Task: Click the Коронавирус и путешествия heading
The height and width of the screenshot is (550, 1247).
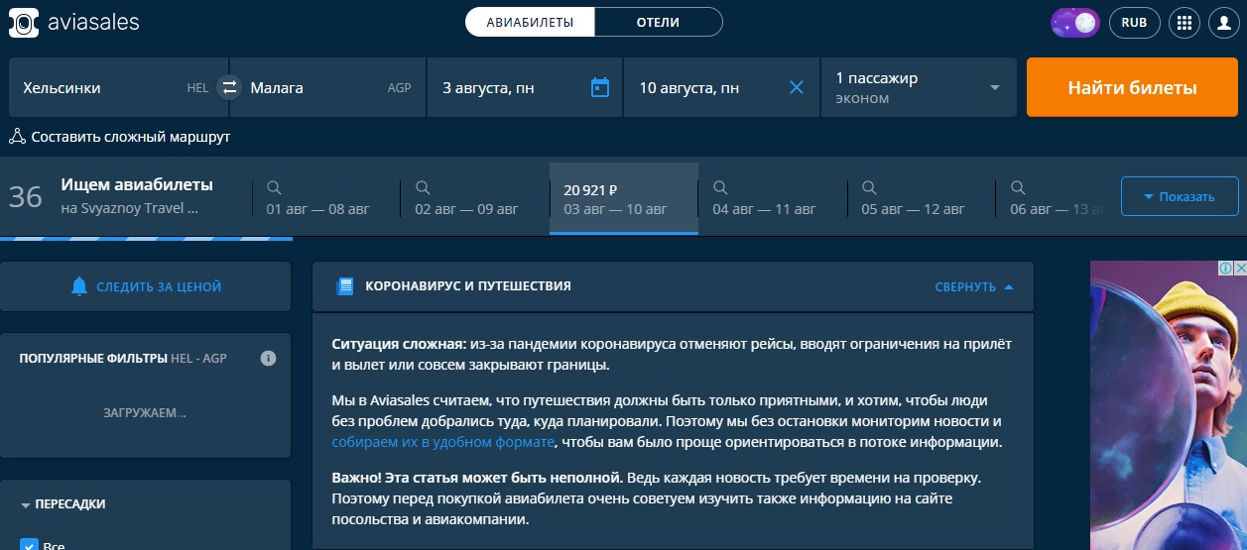Action: click(x=468, y=286)
